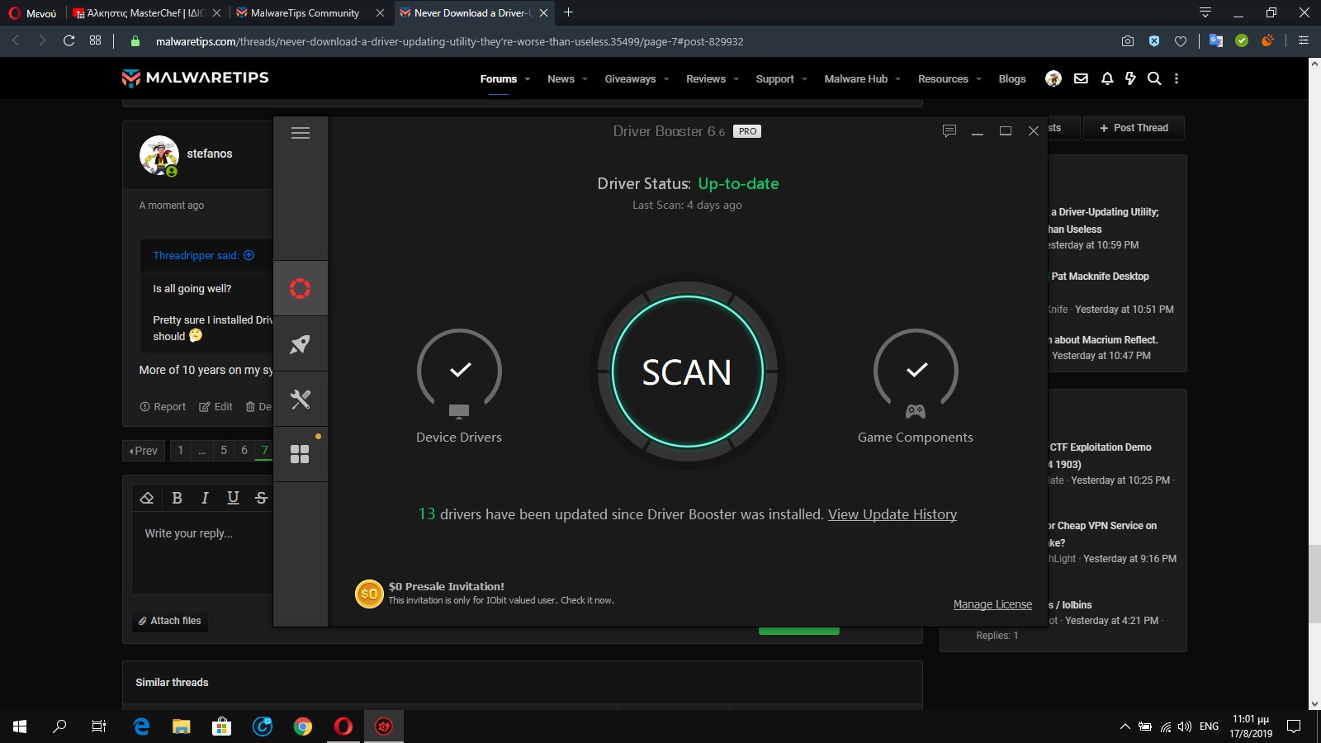This screenshot has width=1321, height=743.
Task: Toggle Bold in reply editor
Action: (x=177, y=498)
